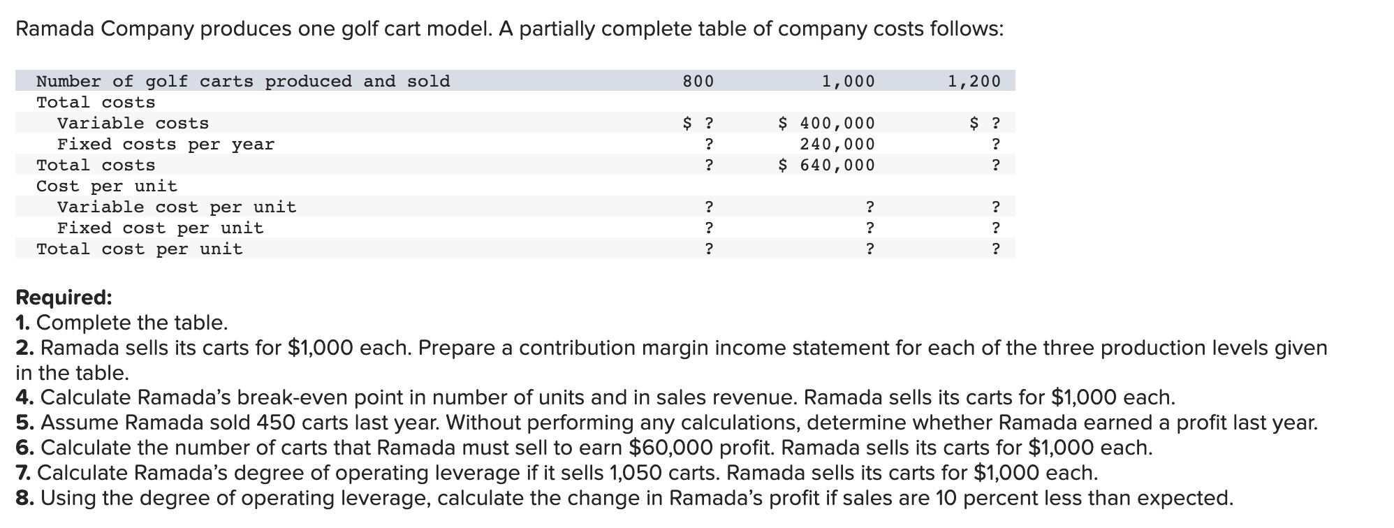This screenshot has width=1394, height=528.
Task: Click the 1,200 carts column header
Action: pos(974,81)
